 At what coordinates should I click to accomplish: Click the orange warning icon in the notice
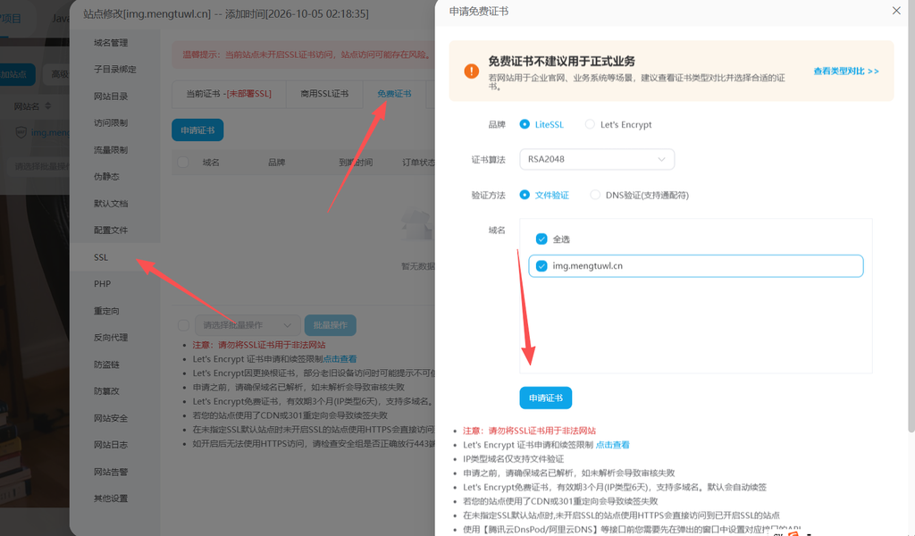(472, 71)
